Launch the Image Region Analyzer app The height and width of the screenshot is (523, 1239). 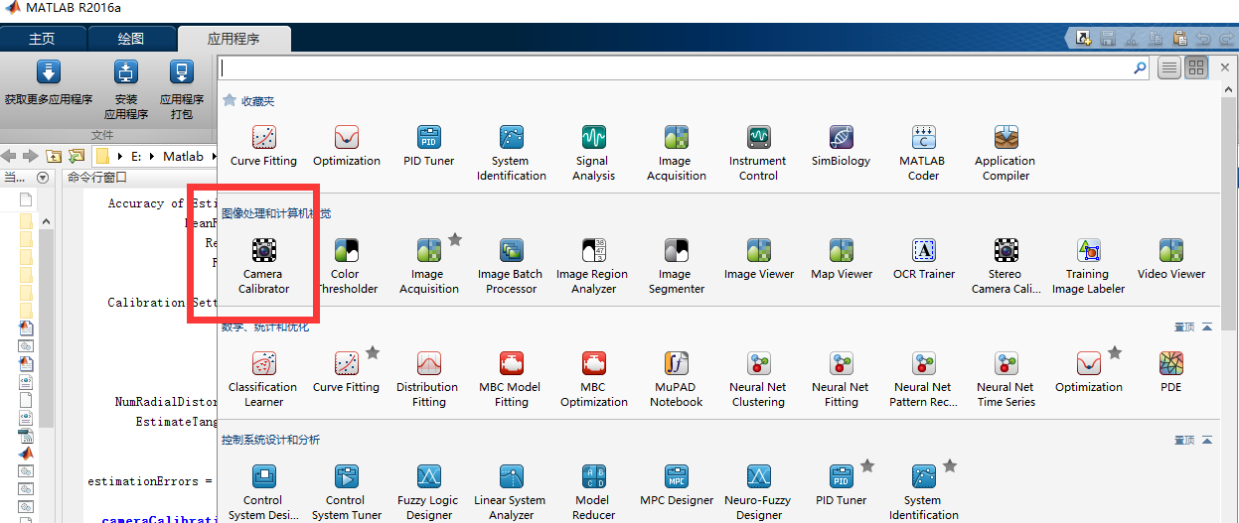593,266
